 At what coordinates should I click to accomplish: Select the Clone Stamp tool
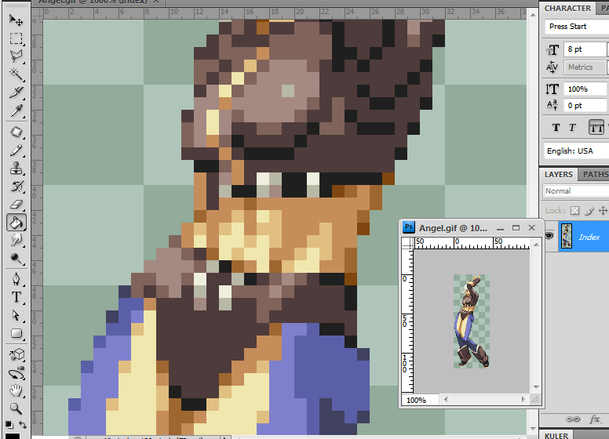click(16, 169)
